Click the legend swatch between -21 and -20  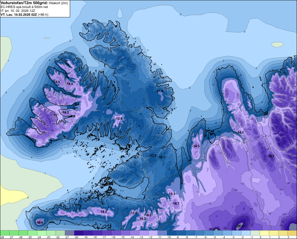point(69,233)
